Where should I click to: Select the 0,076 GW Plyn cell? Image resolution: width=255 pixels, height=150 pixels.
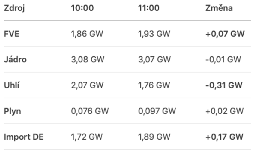[x=90, y=111]
